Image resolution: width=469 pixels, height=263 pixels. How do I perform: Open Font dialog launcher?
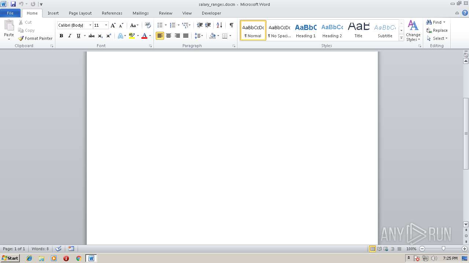point(150,46)
